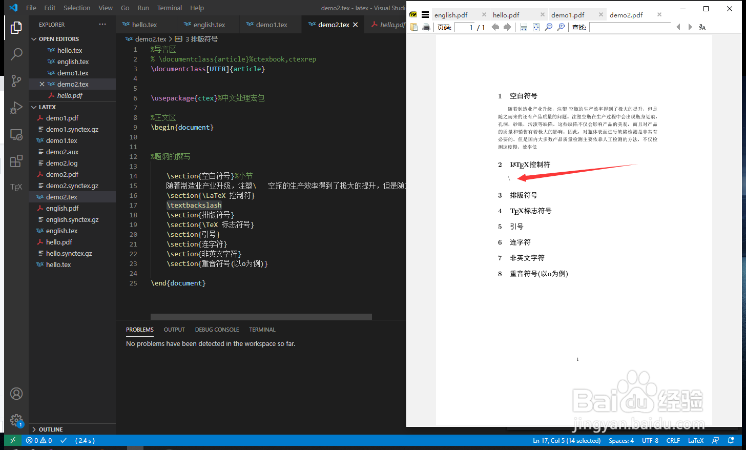Open the TeX LaTeX Workshop sidebar

[16, 187]
